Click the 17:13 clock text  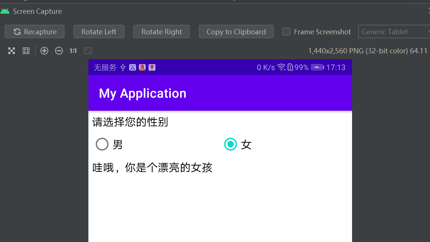[x=336, y=67]
